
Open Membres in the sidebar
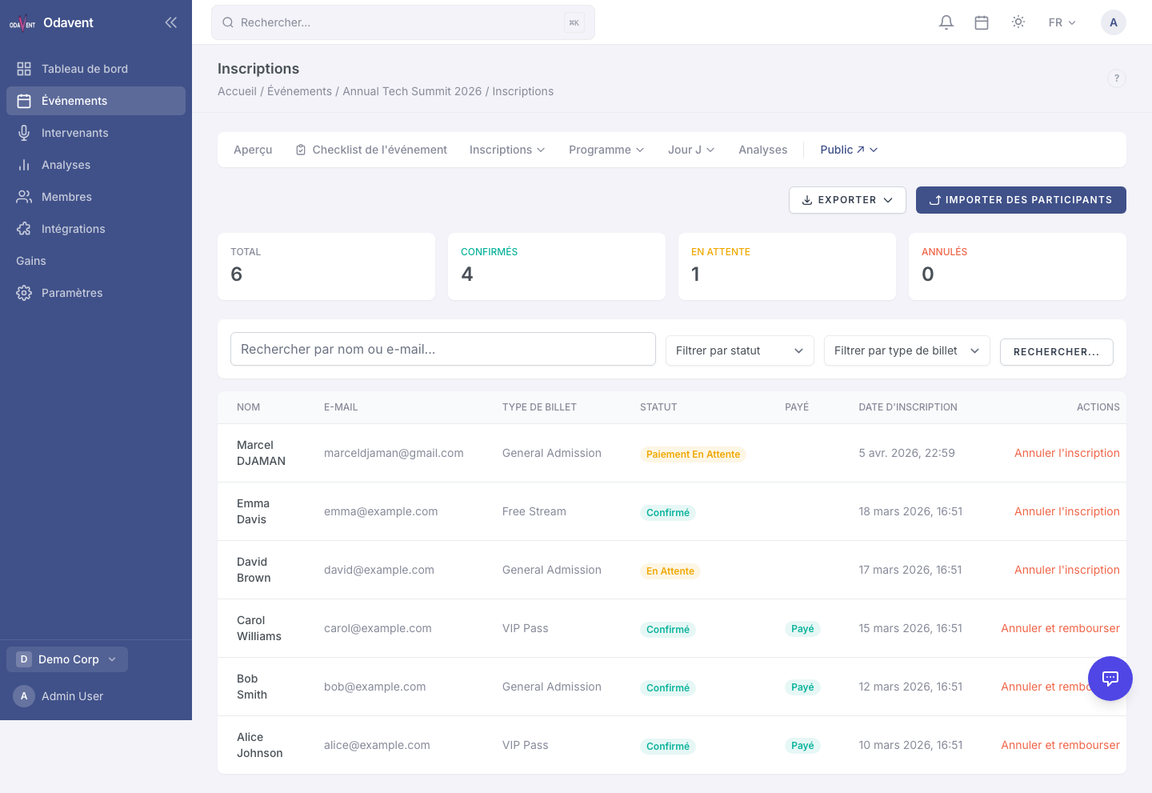(x=96, y=197)
